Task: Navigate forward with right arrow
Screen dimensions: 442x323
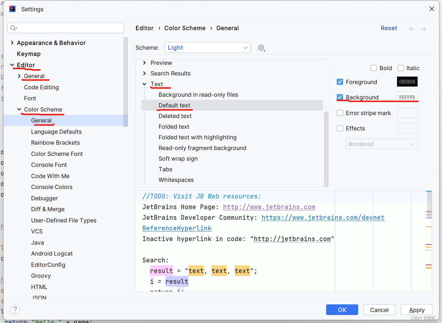Action: pos(423,29)
